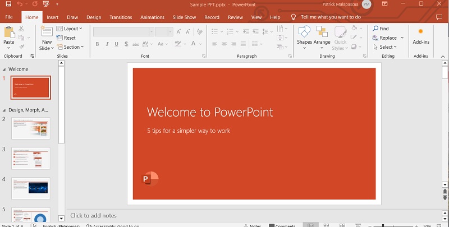Open the Design tab
Viewport: 449px width, 227px height.
[94, 17]
